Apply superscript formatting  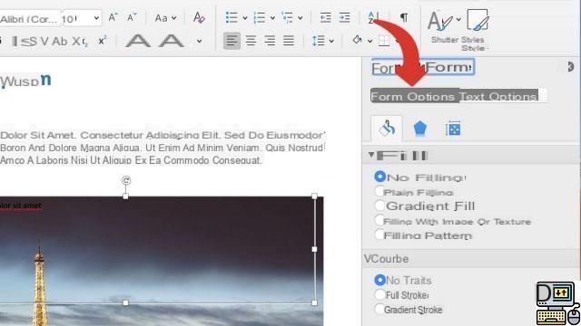[103, 41]
